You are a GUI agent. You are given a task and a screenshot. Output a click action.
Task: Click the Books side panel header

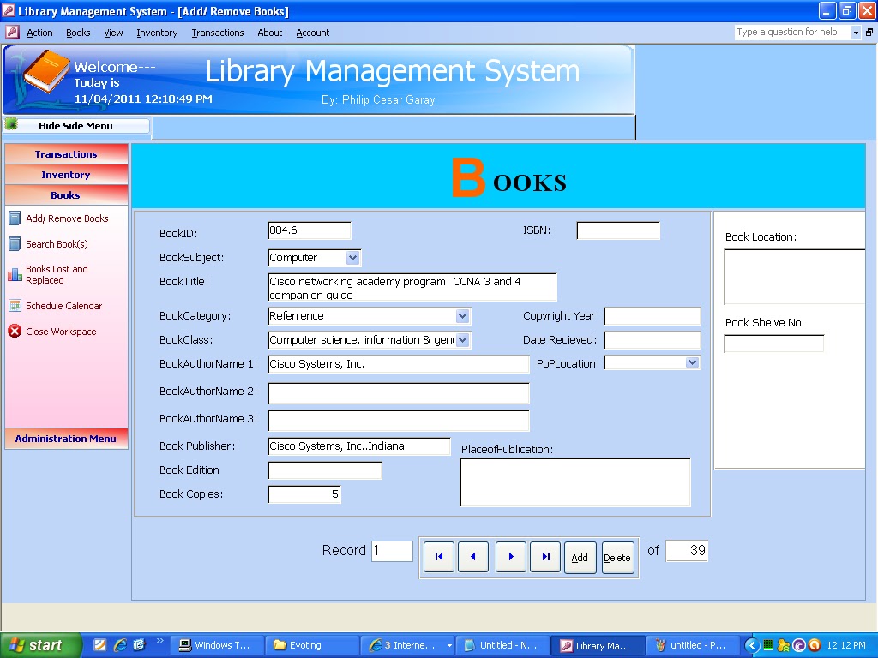(x=66, y=195)
